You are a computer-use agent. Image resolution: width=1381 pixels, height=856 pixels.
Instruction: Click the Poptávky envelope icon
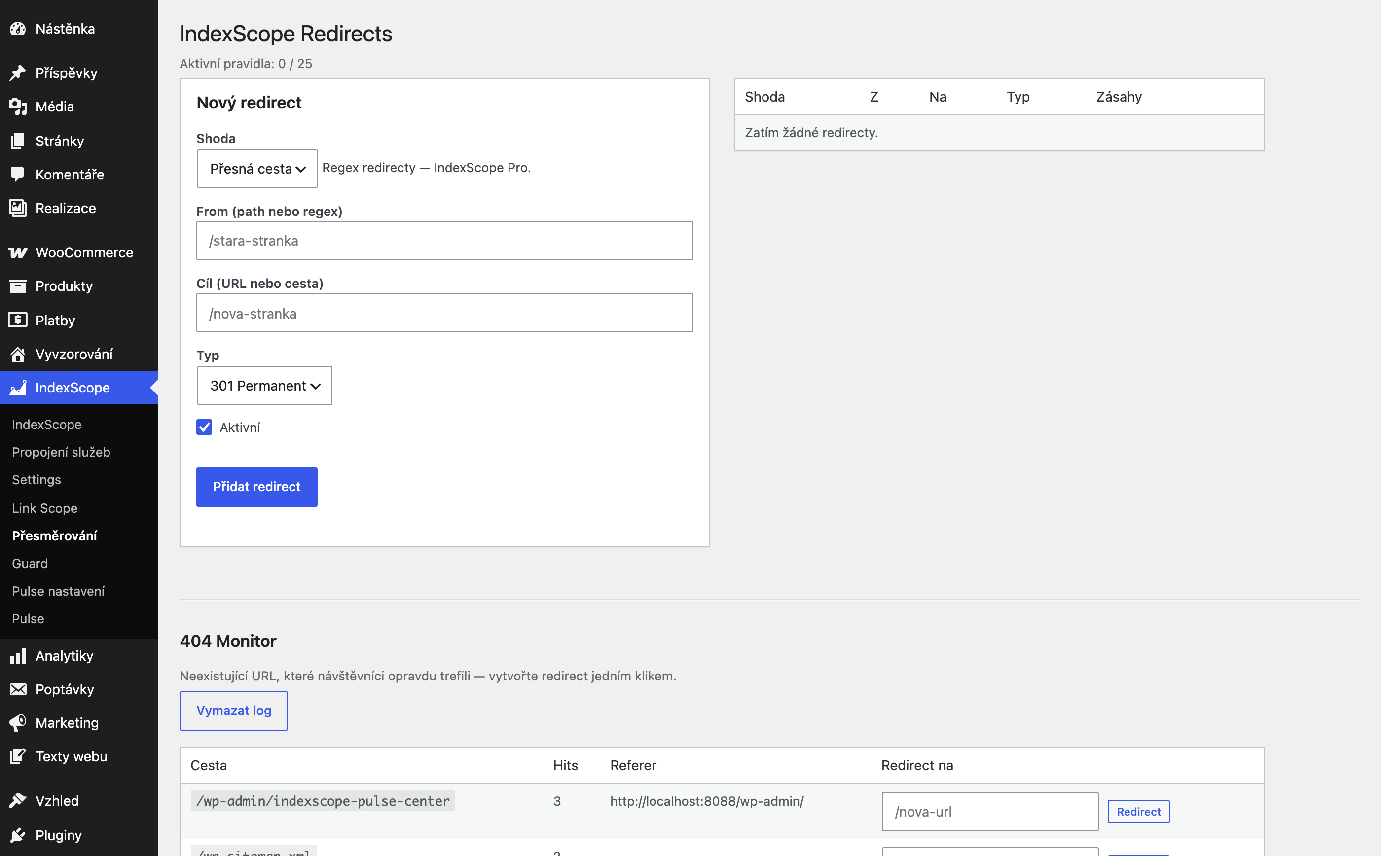click(x=18, y=689)
